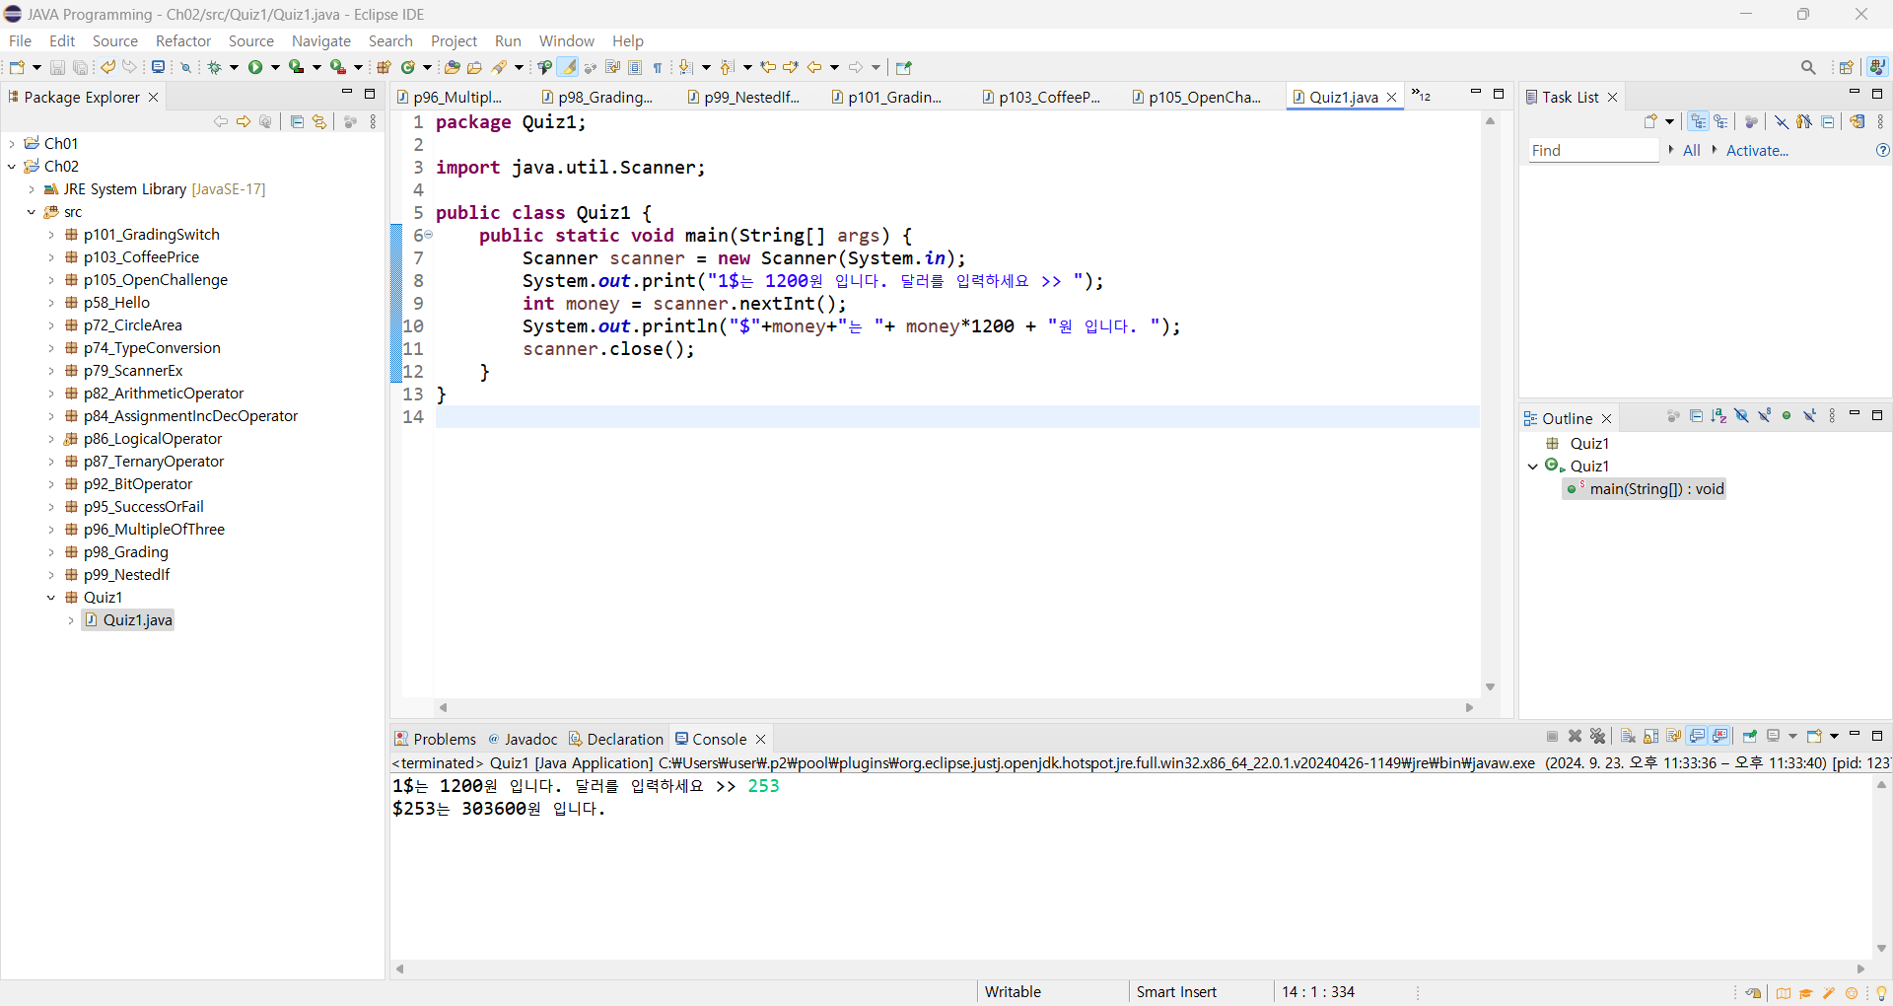Expand the Ch01 project node
Viewport: 1893px width, 1006px height.
pos(12,144)
